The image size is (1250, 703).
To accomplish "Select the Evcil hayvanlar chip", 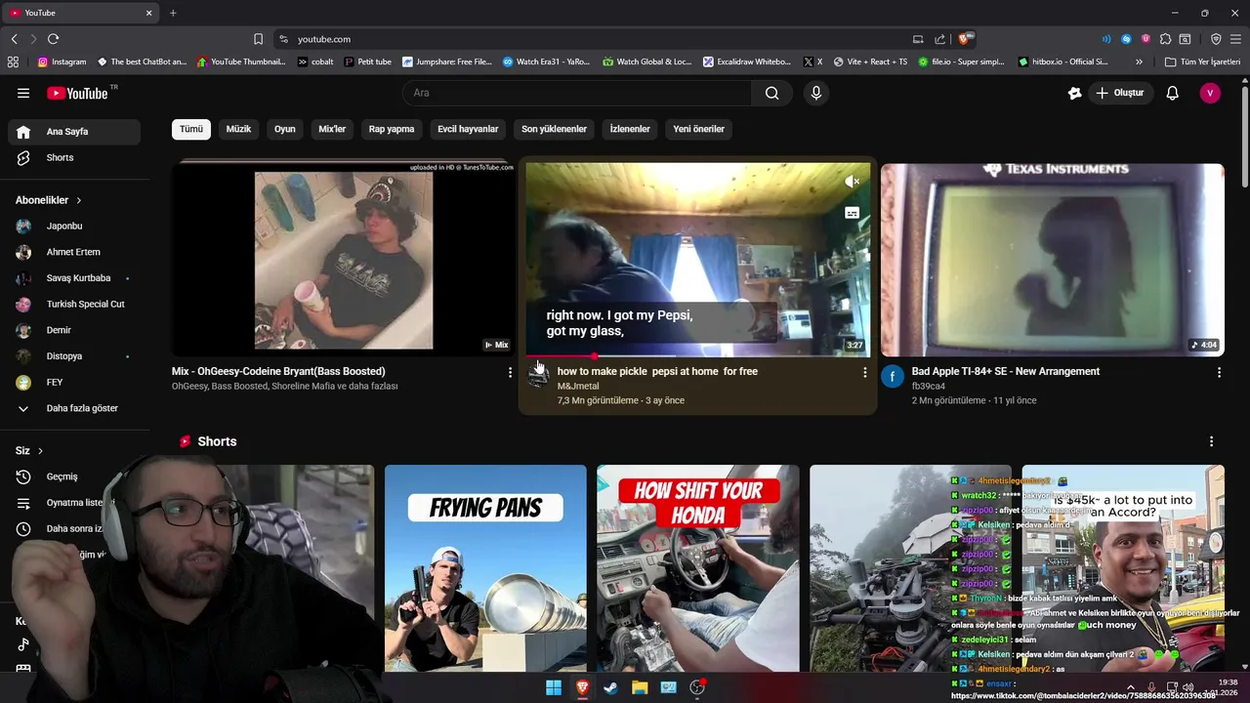I will pos(468,129).
